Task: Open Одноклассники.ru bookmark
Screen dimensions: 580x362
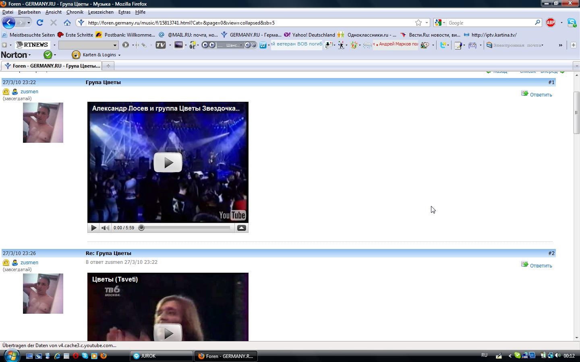Action: coord(367,35)
